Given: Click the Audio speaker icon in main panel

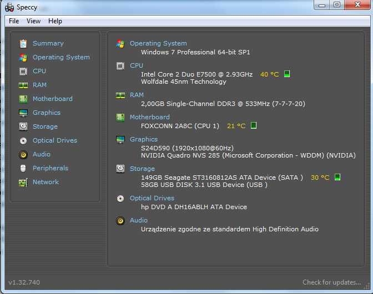Looking at the screenshot, I should [120, 221].
